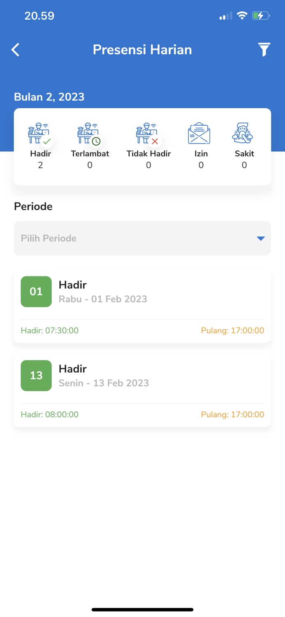Select the Presensi Harian title
The image size is (285, 617).
pos(142,49)
